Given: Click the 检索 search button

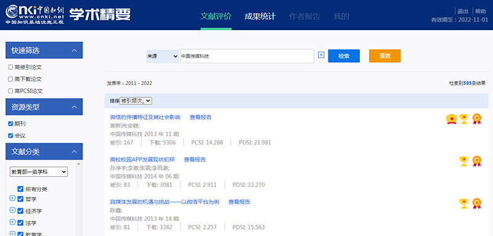Looking at the screenshot, I should (x=344, y=56).
